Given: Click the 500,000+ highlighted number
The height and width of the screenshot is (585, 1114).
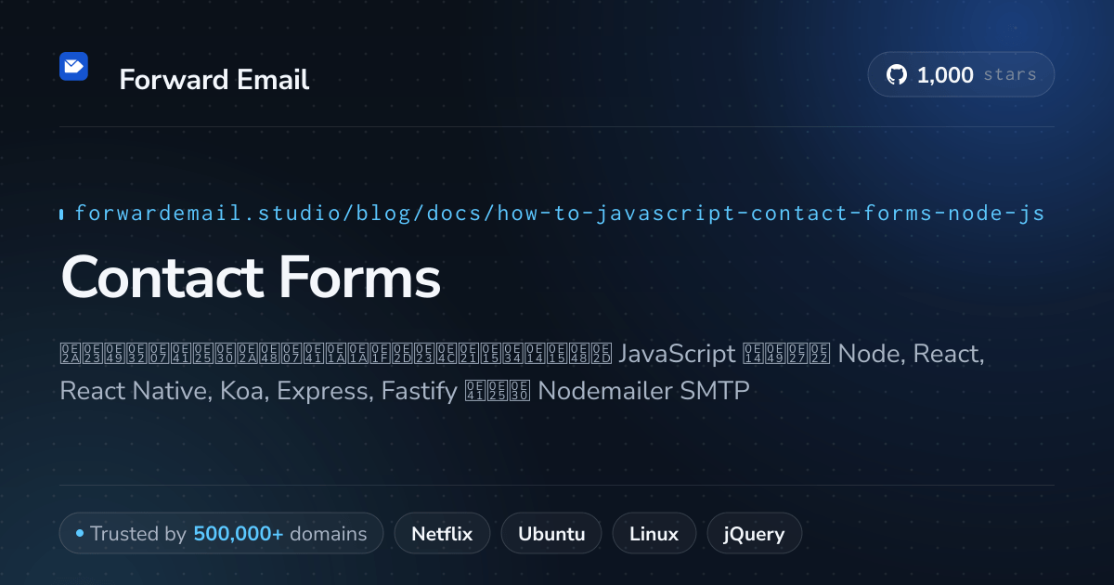Looking at the screenshot, I should click(x=239, y=534).
